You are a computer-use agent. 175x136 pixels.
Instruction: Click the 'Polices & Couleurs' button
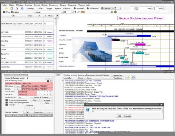41,97
